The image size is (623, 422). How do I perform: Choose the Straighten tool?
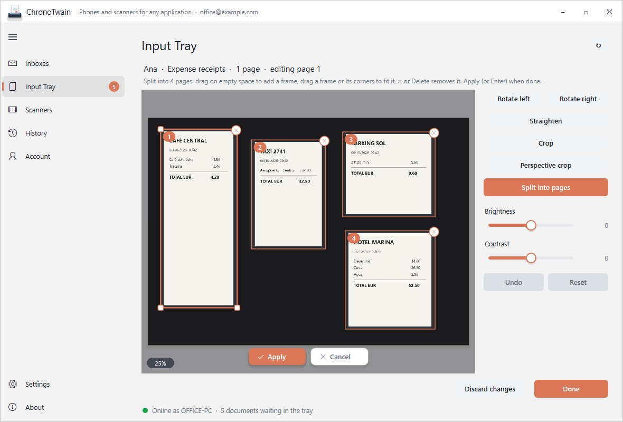545,121
